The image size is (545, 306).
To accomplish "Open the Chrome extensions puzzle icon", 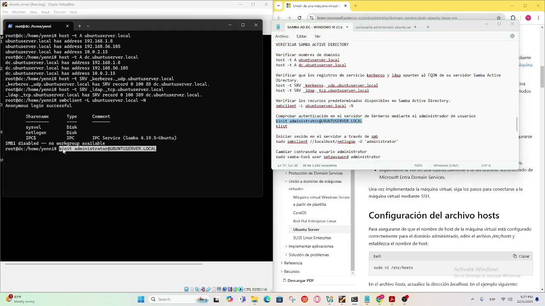I will 513,18.
